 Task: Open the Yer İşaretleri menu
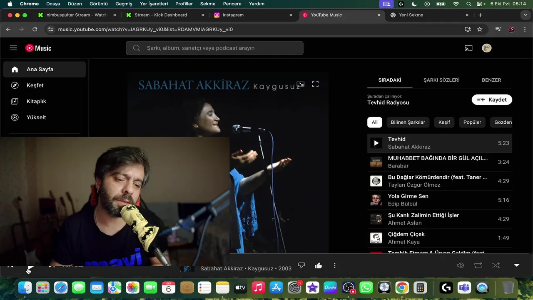tap(154, 4)
